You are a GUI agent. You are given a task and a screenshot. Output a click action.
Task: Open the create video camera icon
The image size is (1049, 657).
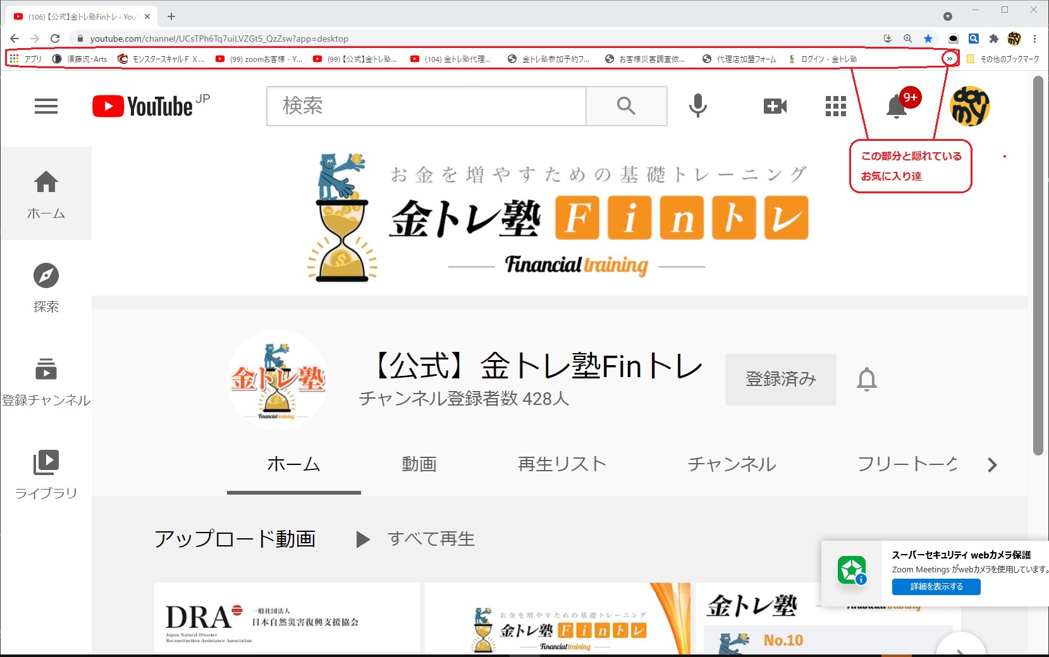coord(775,106)
